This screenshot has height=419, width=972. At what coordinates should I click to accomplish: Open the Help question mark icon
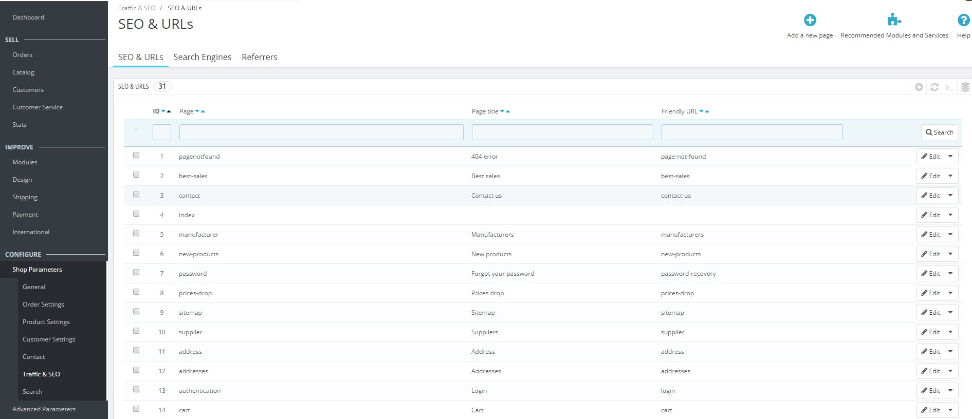[x=963, y=20]
